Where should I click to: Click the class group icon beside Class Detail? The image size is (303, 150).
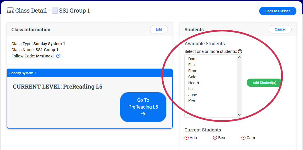tap(10, 11)
